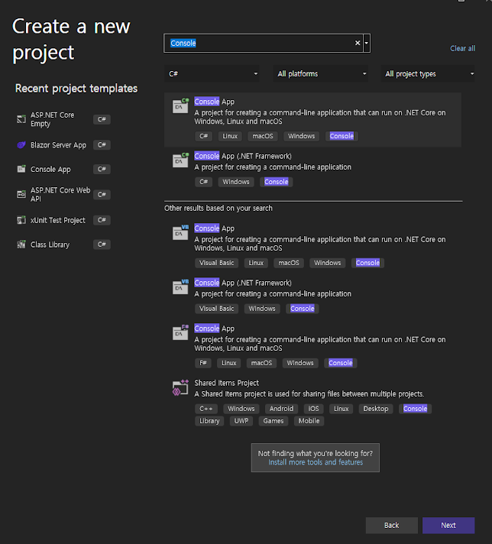Click the ASP.NET Core Web API icon
492x544 pixels.
(21, 194)
